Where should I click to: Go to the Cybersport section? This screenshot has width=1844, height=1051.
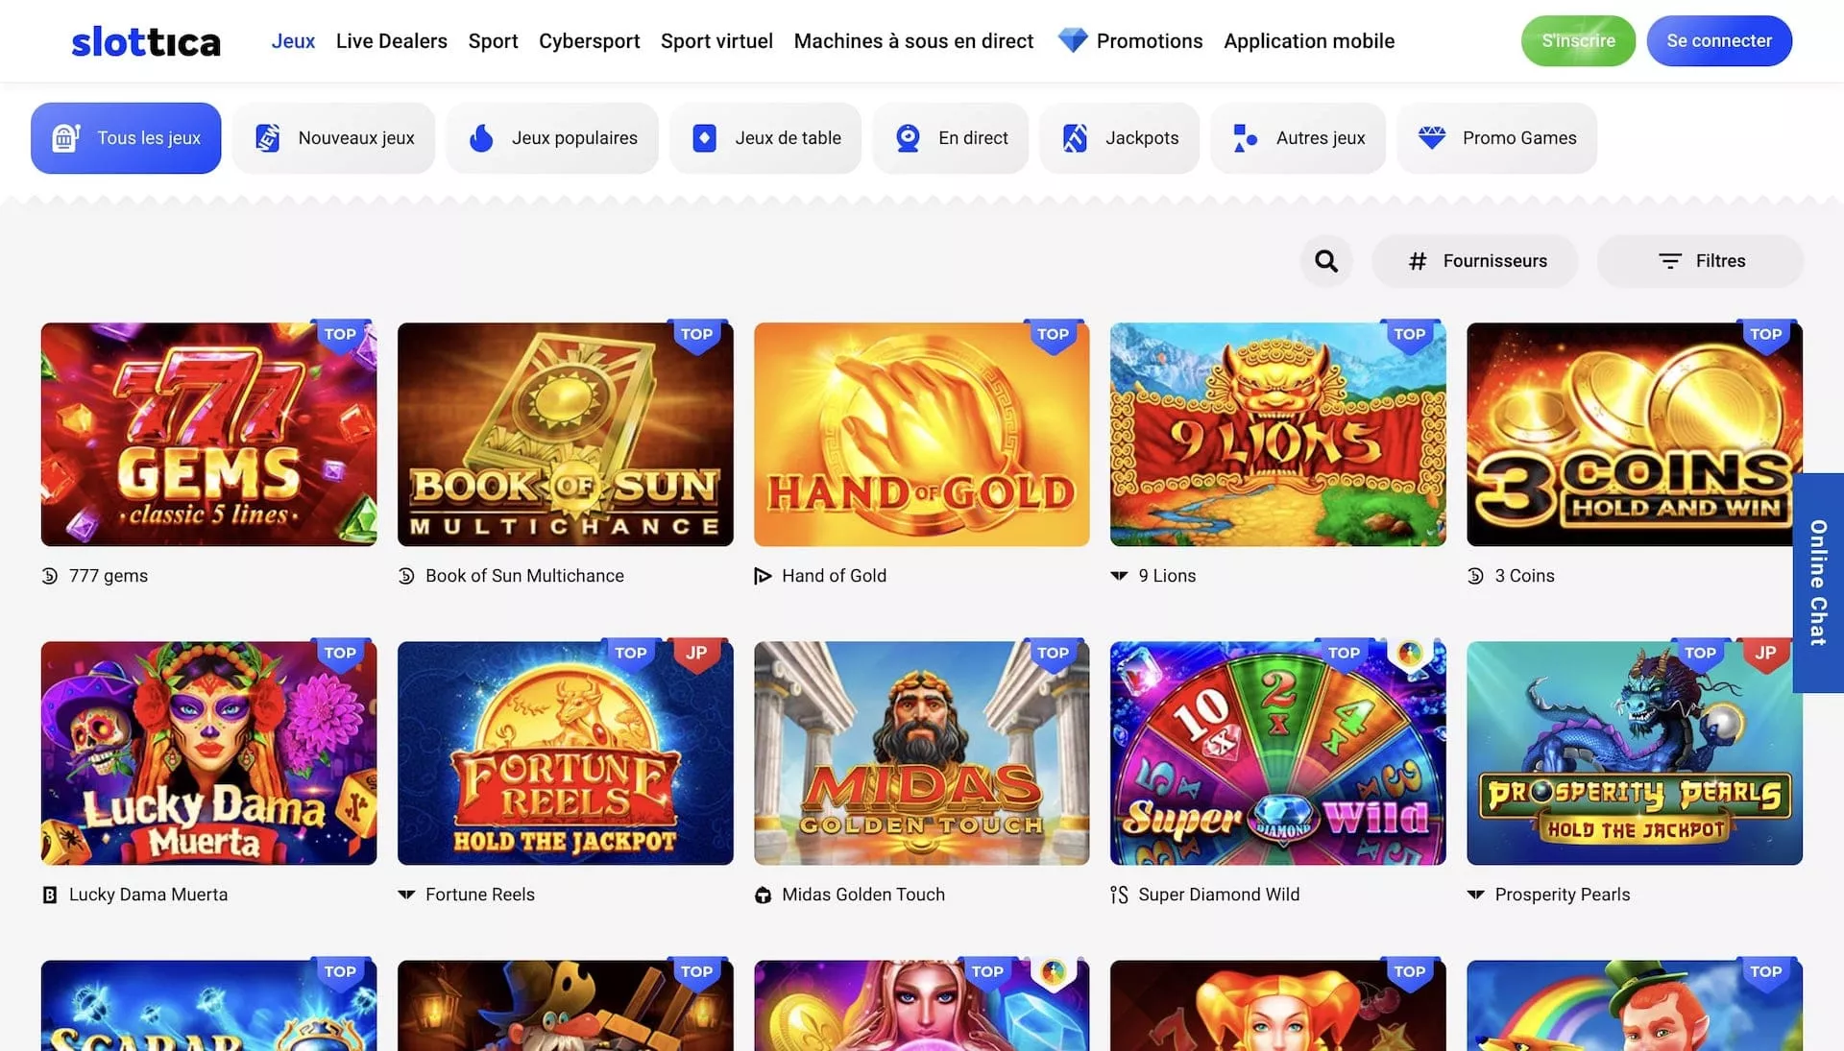point(589,41)
